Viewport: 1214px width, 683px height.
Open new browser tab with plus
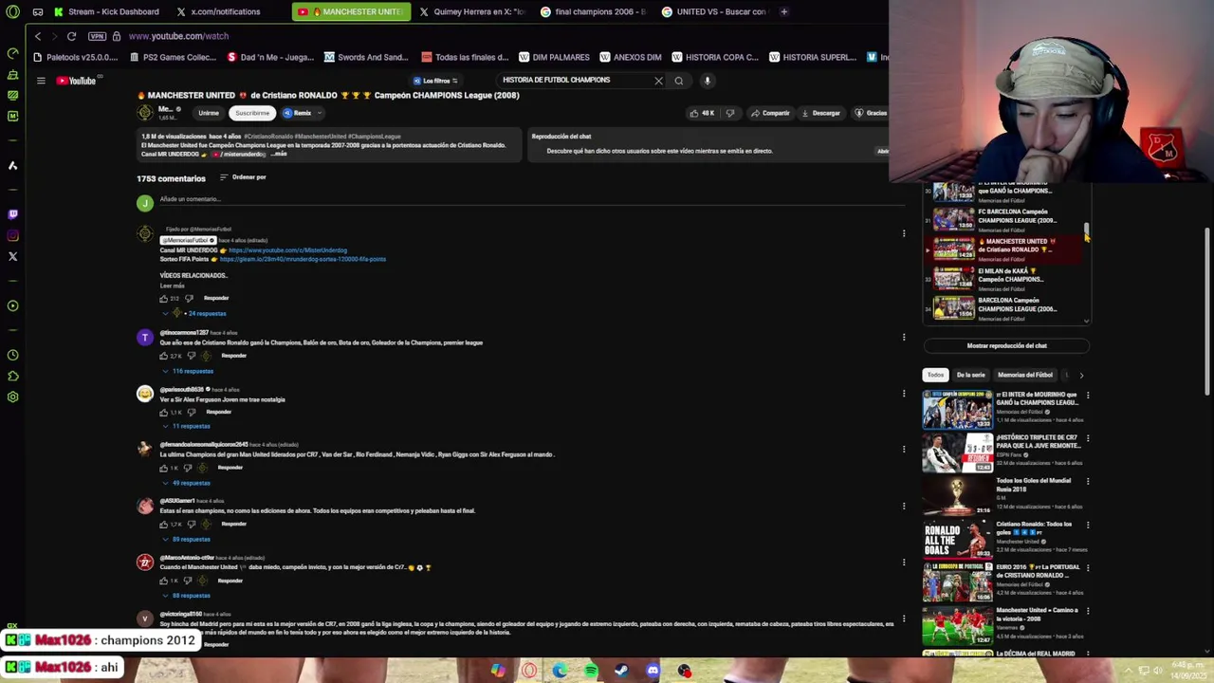click(x=783, y=11)
